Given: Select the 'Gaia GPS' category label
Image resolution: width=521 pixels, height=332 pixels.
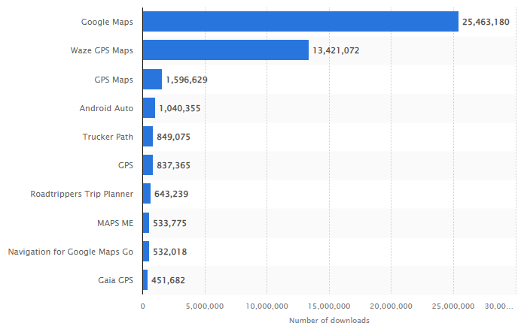Looking at the screenshot, I should pyautogui.click(x=116, y=280).
